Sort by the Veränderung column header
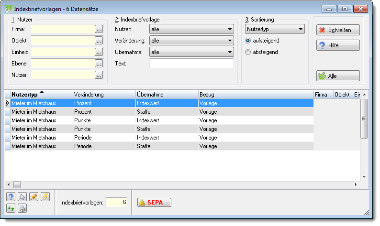The height and width of the screenshot is (226, 380). (104, 95)
